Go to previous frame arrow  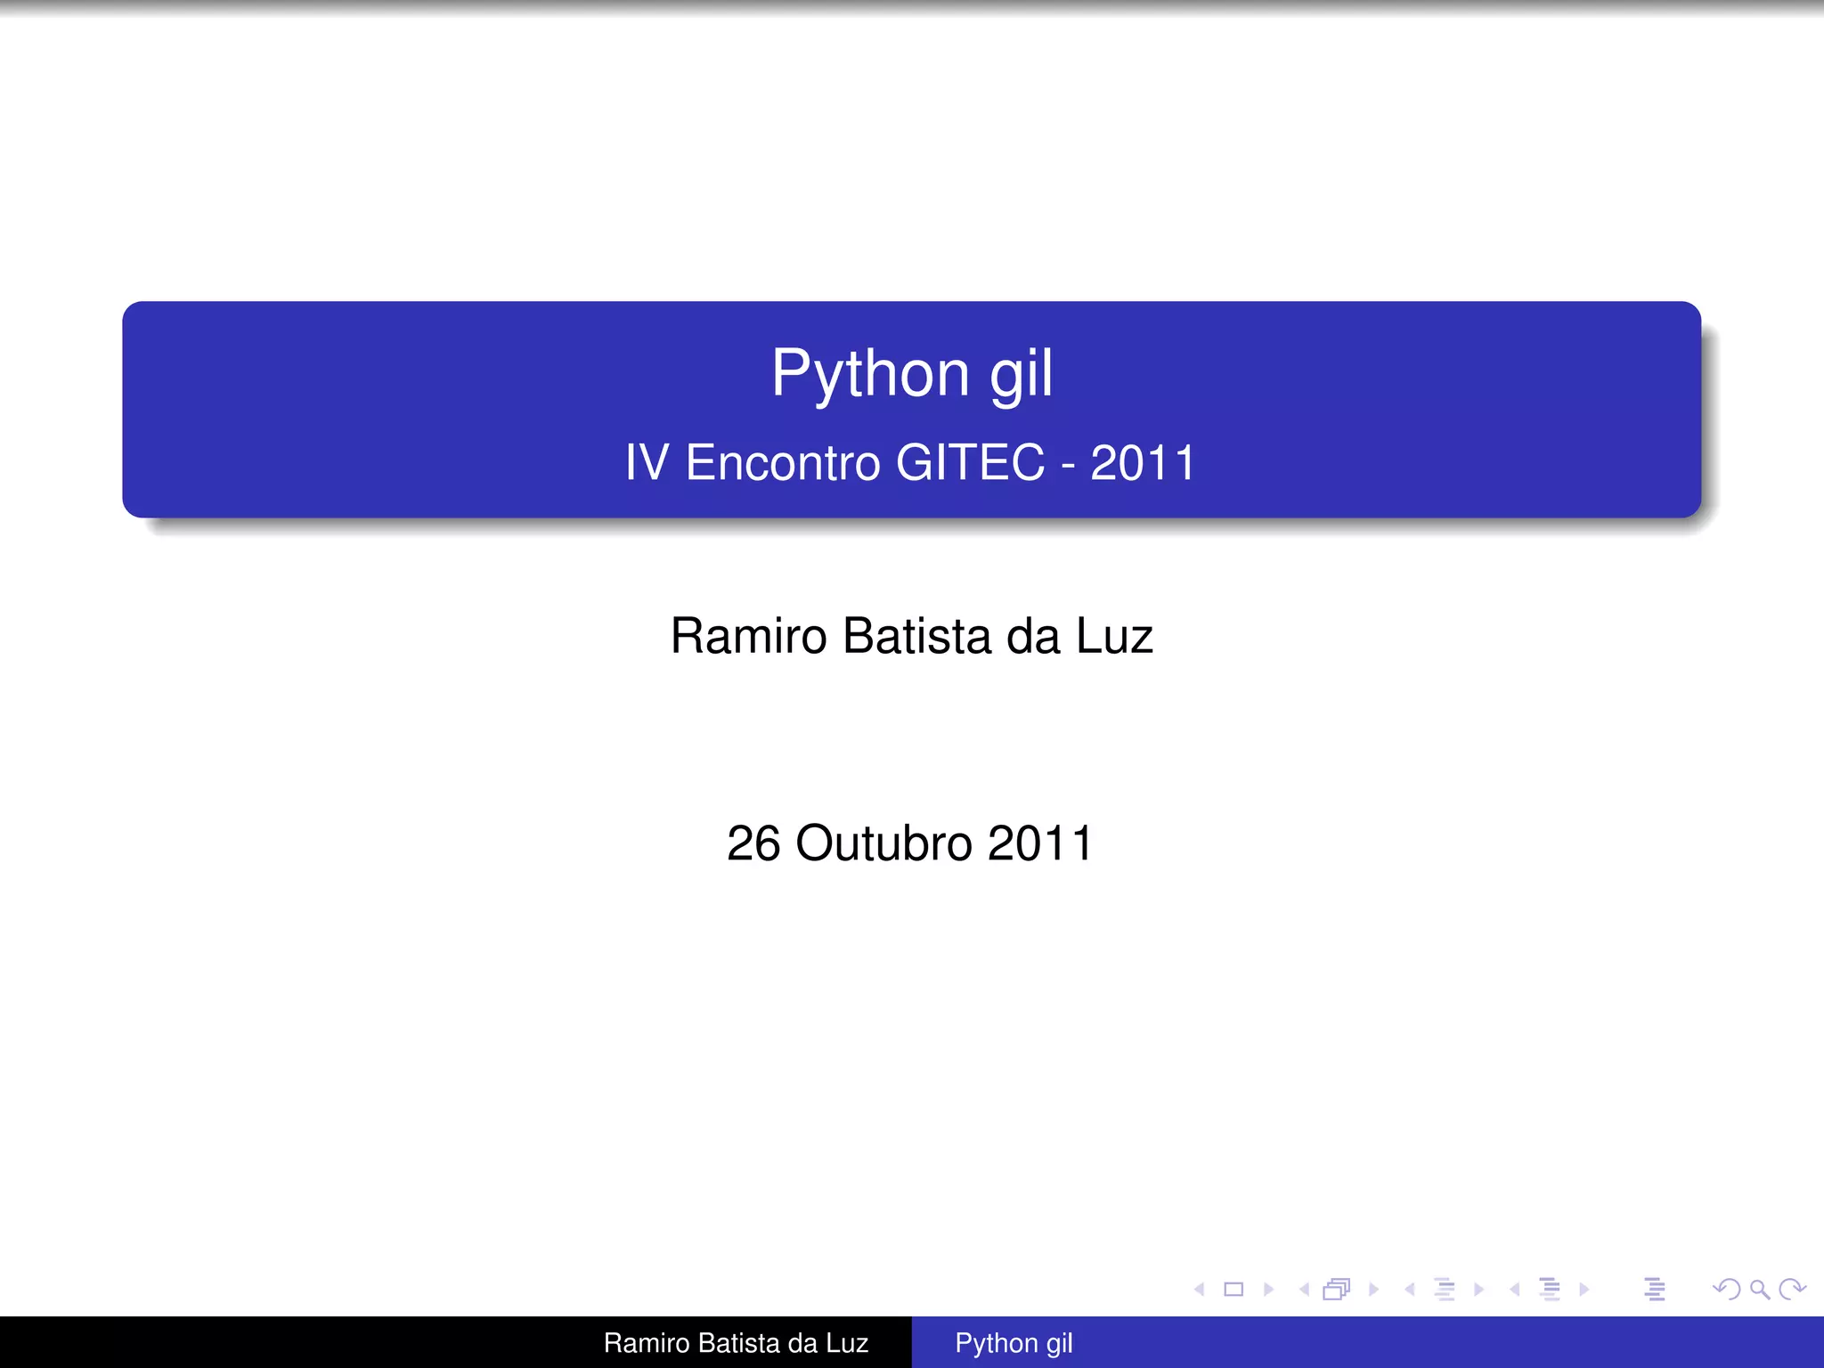click(1304, 1289)
